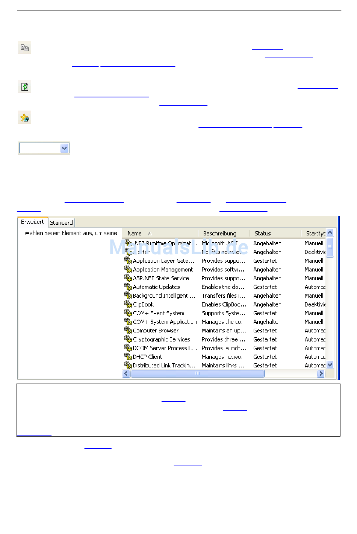Open the empty combo box dropdown arrow
Image resolution: width=357 pixels, height=534 pixels.
65,148
